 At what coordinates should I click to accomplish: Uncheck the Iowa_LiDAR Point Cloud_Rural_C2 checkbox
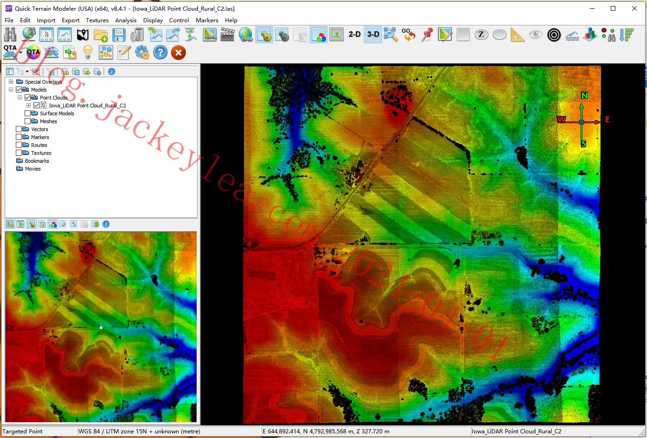coord(36,106)
